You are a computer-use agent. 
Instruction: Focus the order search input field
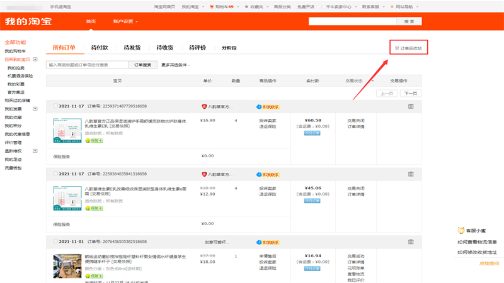point(88,65)
